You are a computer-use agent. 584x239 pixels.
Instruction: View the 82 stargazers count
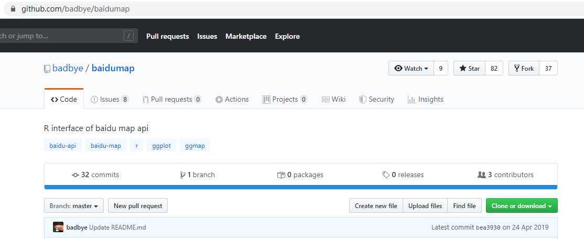(x=494, y=69)
